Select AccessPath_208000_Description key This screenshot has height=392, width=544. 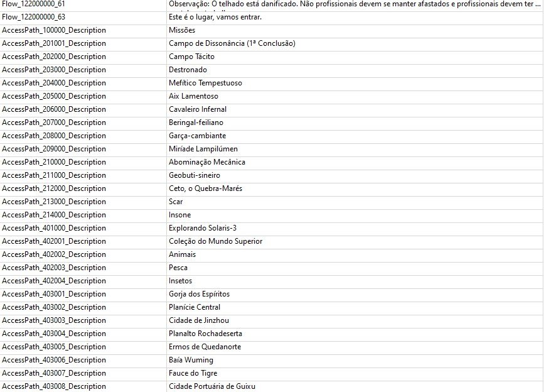tap(83, 136)
